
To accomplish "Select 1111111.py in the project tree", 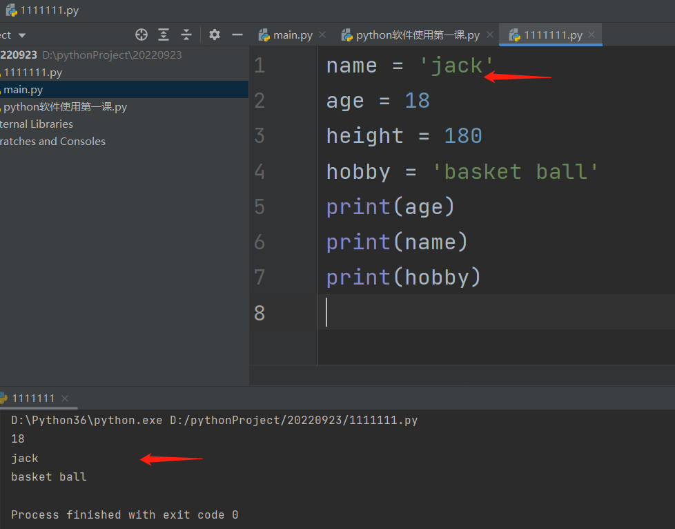I will (x=32, y=73).
